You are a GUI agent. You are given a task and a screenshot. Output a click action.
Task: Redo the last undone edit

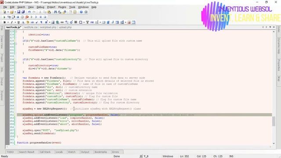(34, 12)
